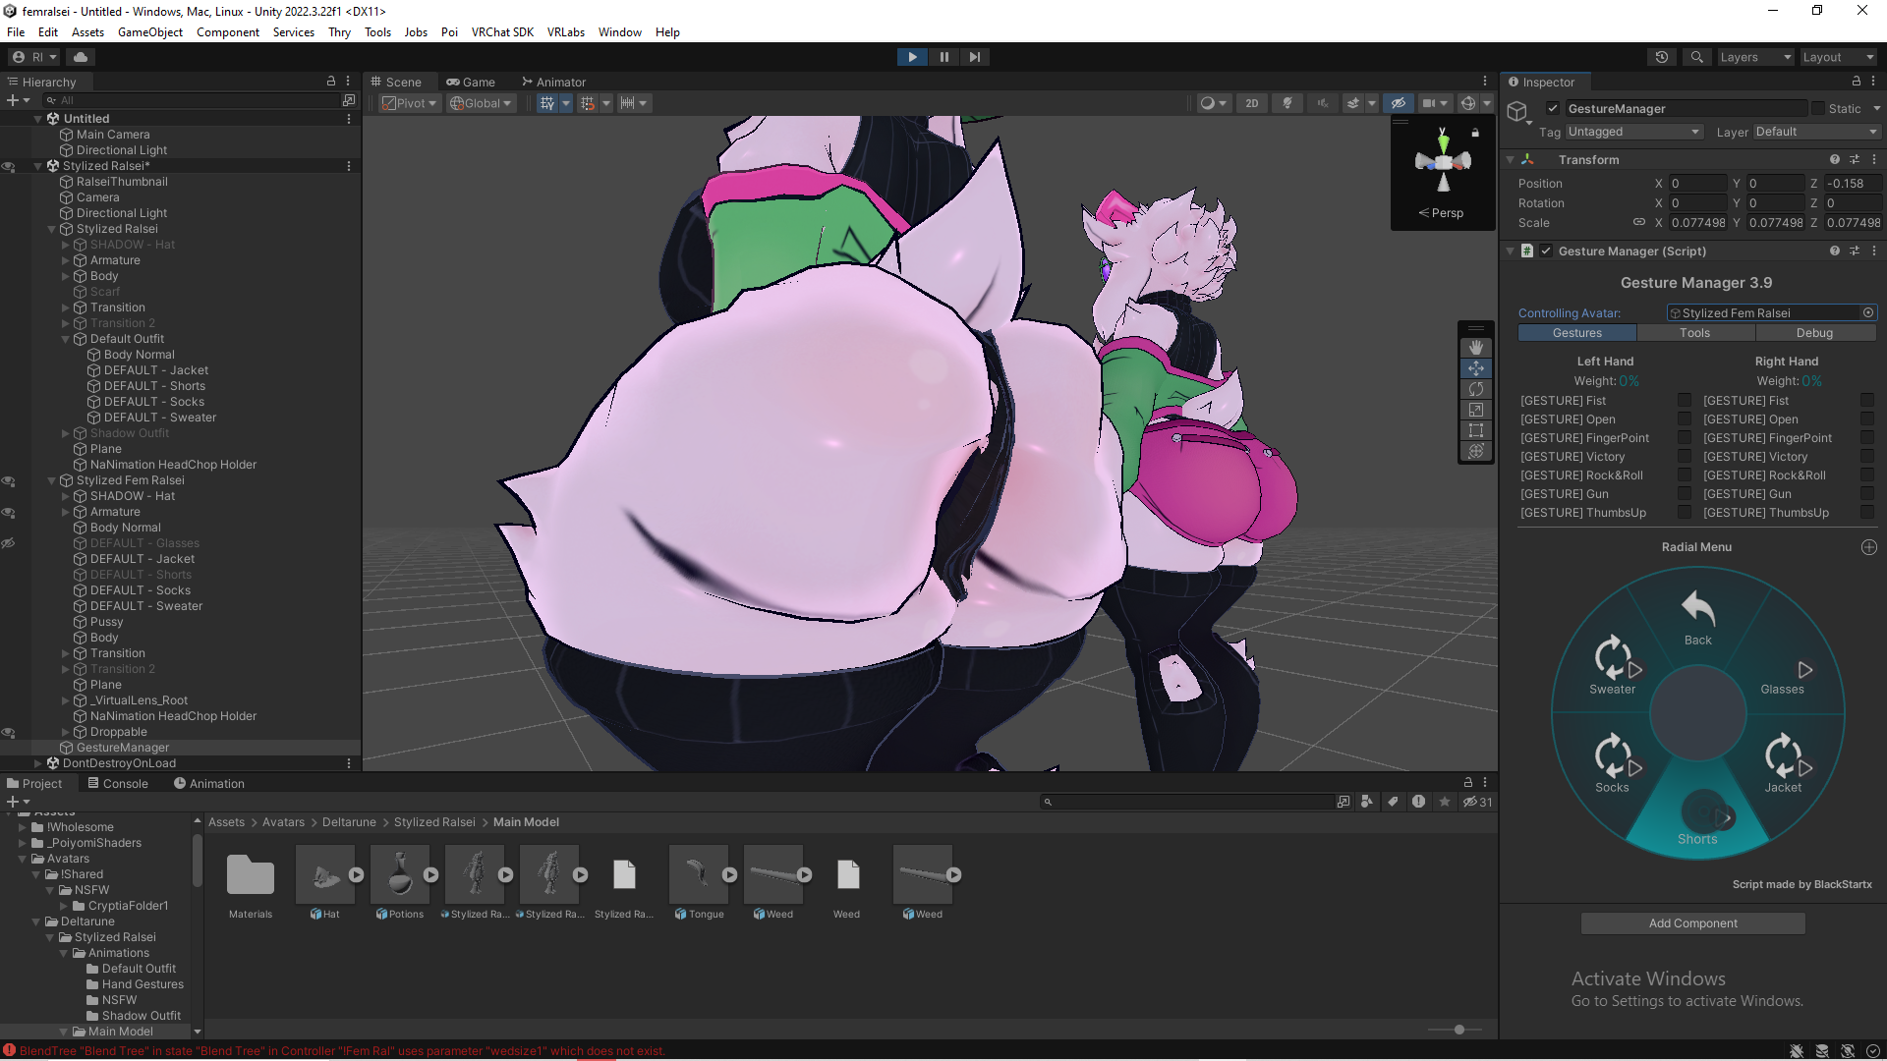
Task: Switch to the Console tab
Action: click(117, 784)
